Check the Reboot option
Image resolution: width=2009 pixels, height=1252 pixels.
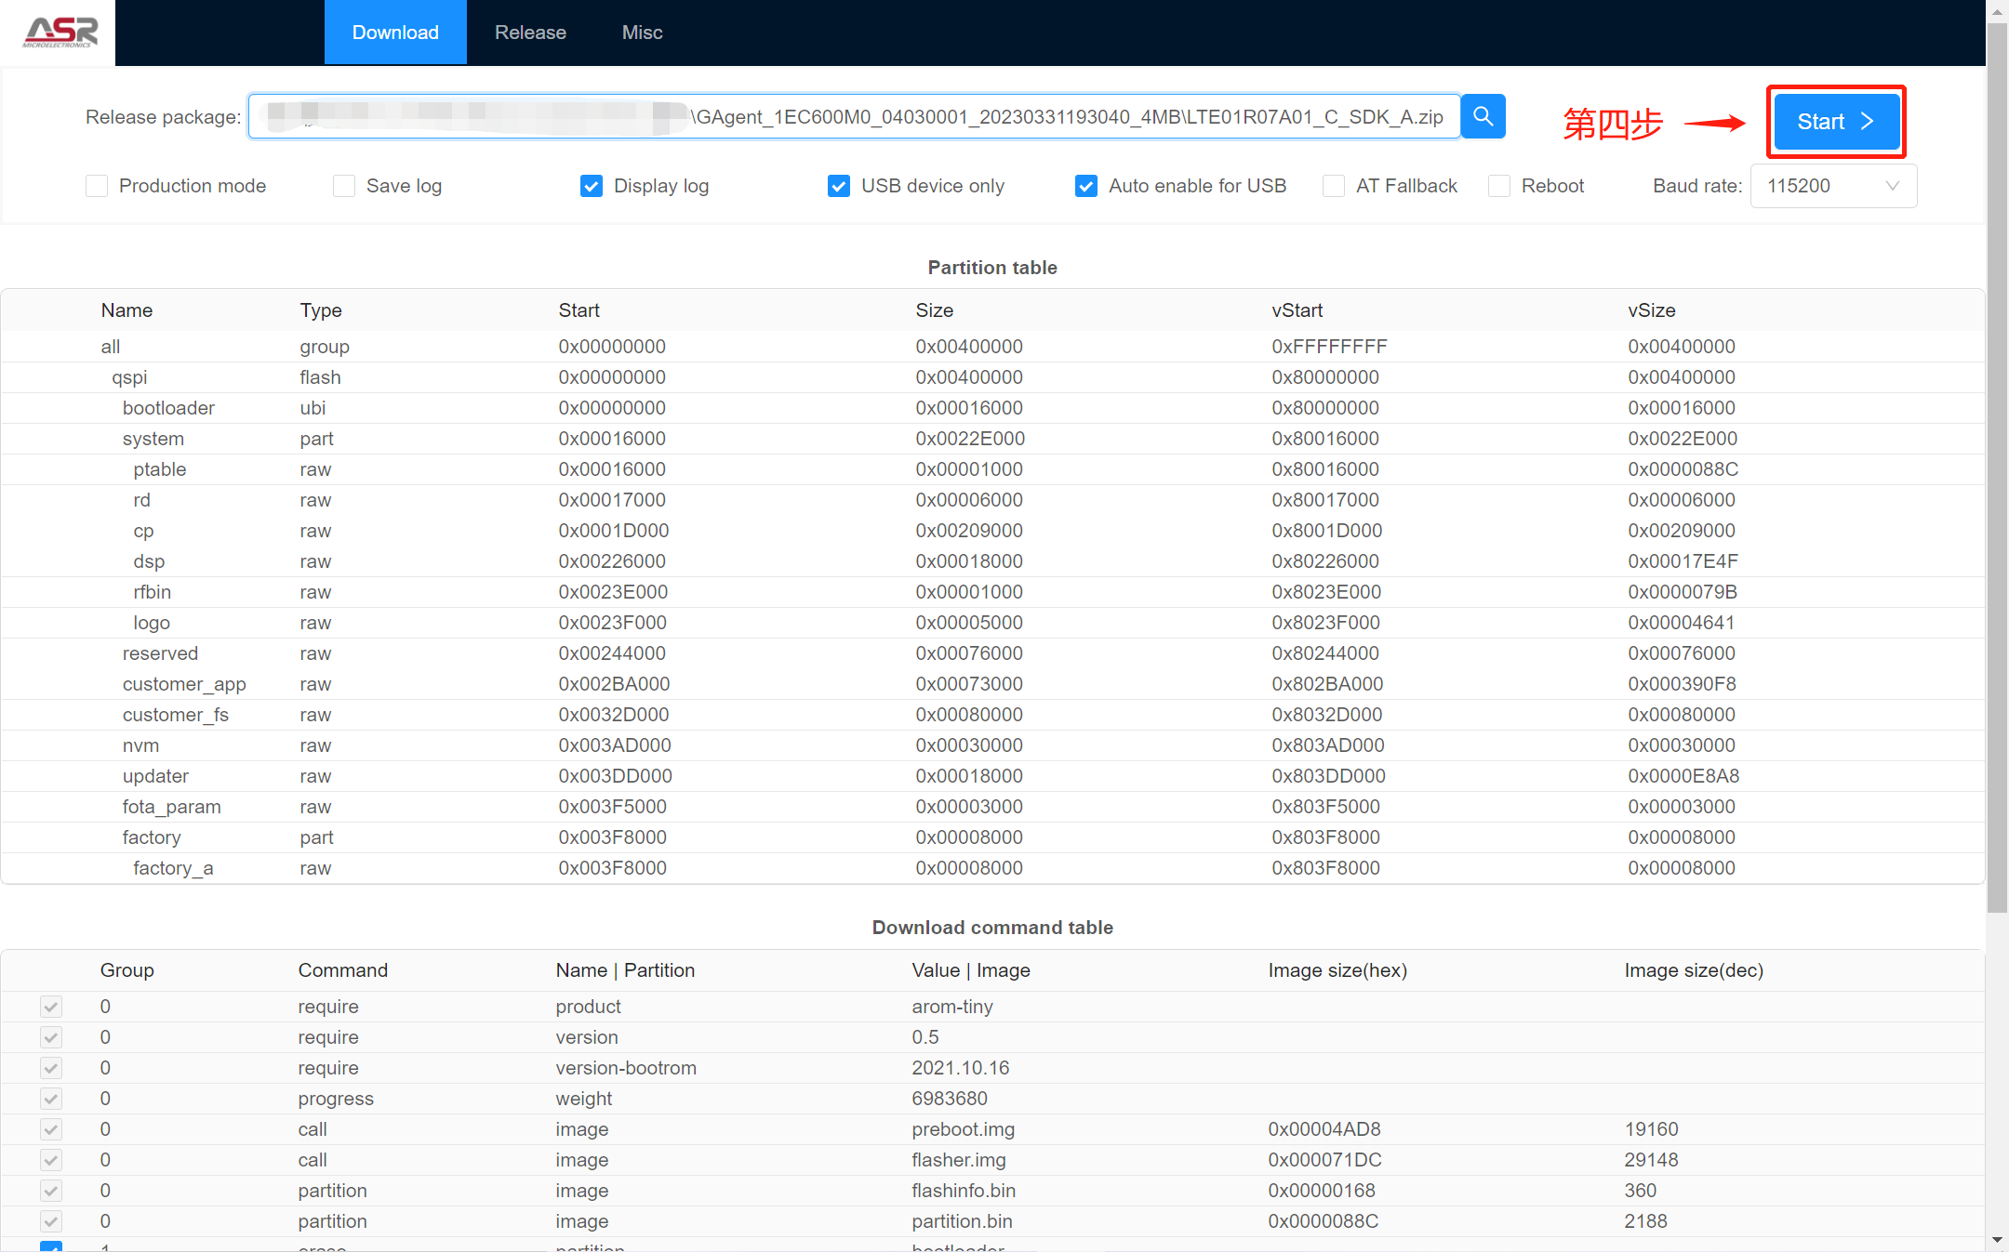click(x=1499, y=186)
